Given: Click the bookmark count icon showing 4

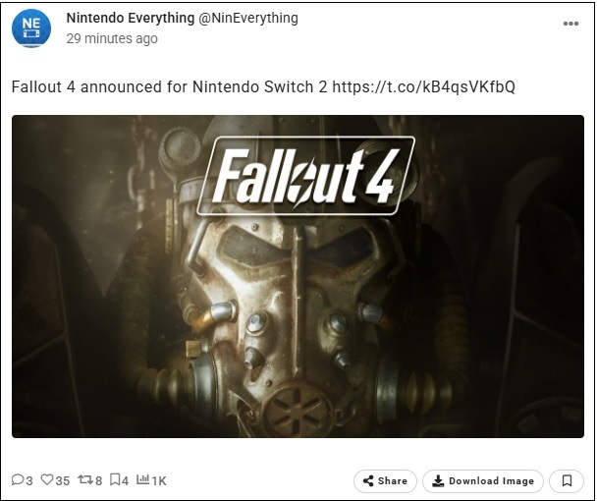Looking at the screenshot, I should [117, 480].
